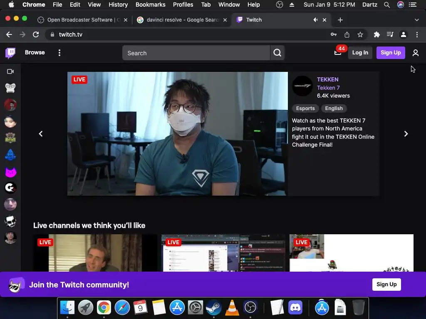Open a new Chrome tab

340,20
